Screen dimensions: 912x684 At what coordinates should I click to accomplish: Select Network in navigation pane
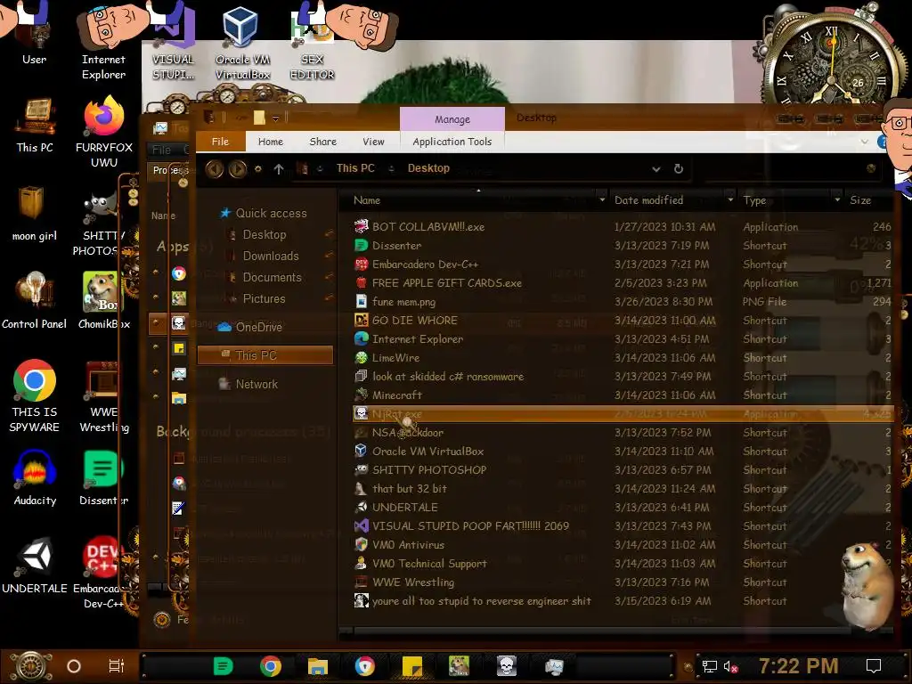[x=248, y=384]
